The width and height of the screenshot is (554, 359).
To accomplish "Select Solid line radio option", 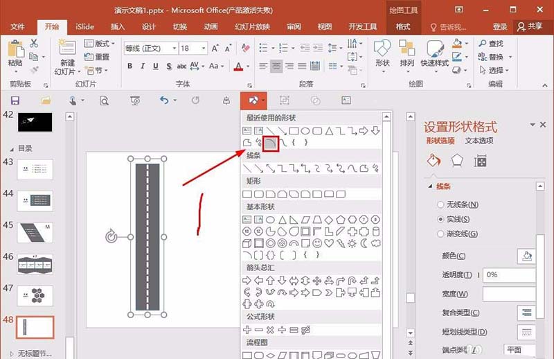I will pyautogui.click(x=440, y=219).
